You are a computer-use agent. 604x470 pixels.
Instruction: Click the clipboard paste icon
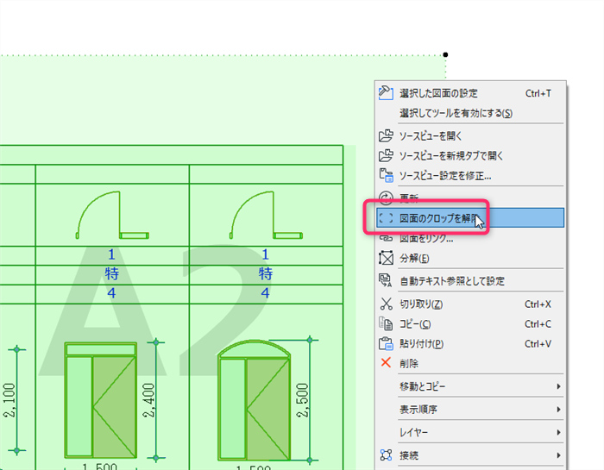[x=386, y=343]
